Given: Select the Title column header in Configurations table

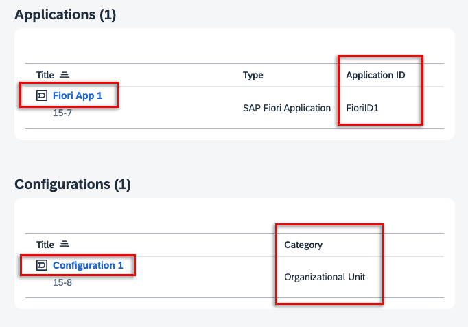Looking at the screenshot, I should coord(45,245).
